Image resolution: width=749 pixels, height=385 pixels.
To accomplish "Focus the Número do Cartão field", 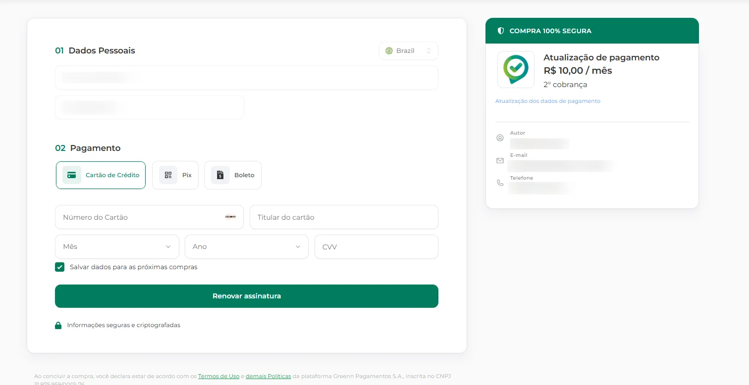I will click(149, 217).
